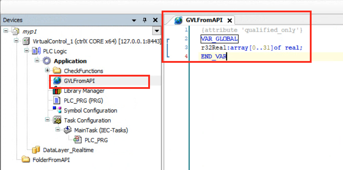The height and width of the screenshot is (170, 343).
Task: Select the FolderFromAPI label
Action: point(51,160)
